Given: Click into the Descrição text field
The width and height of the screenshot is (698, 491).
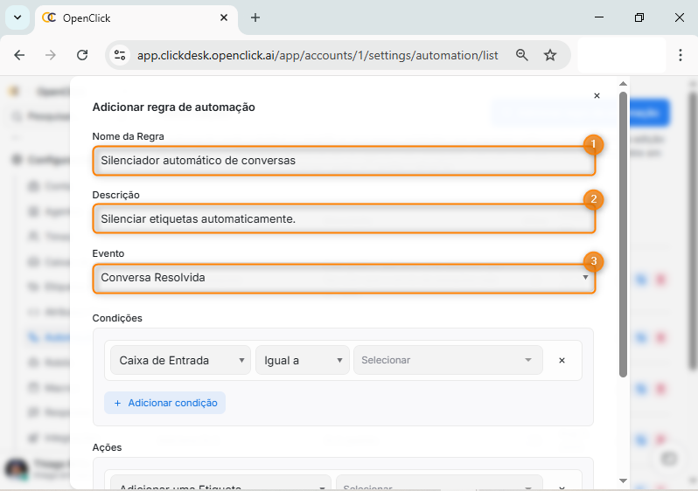Looking at the screenshot, I should (x=343, y=219).
